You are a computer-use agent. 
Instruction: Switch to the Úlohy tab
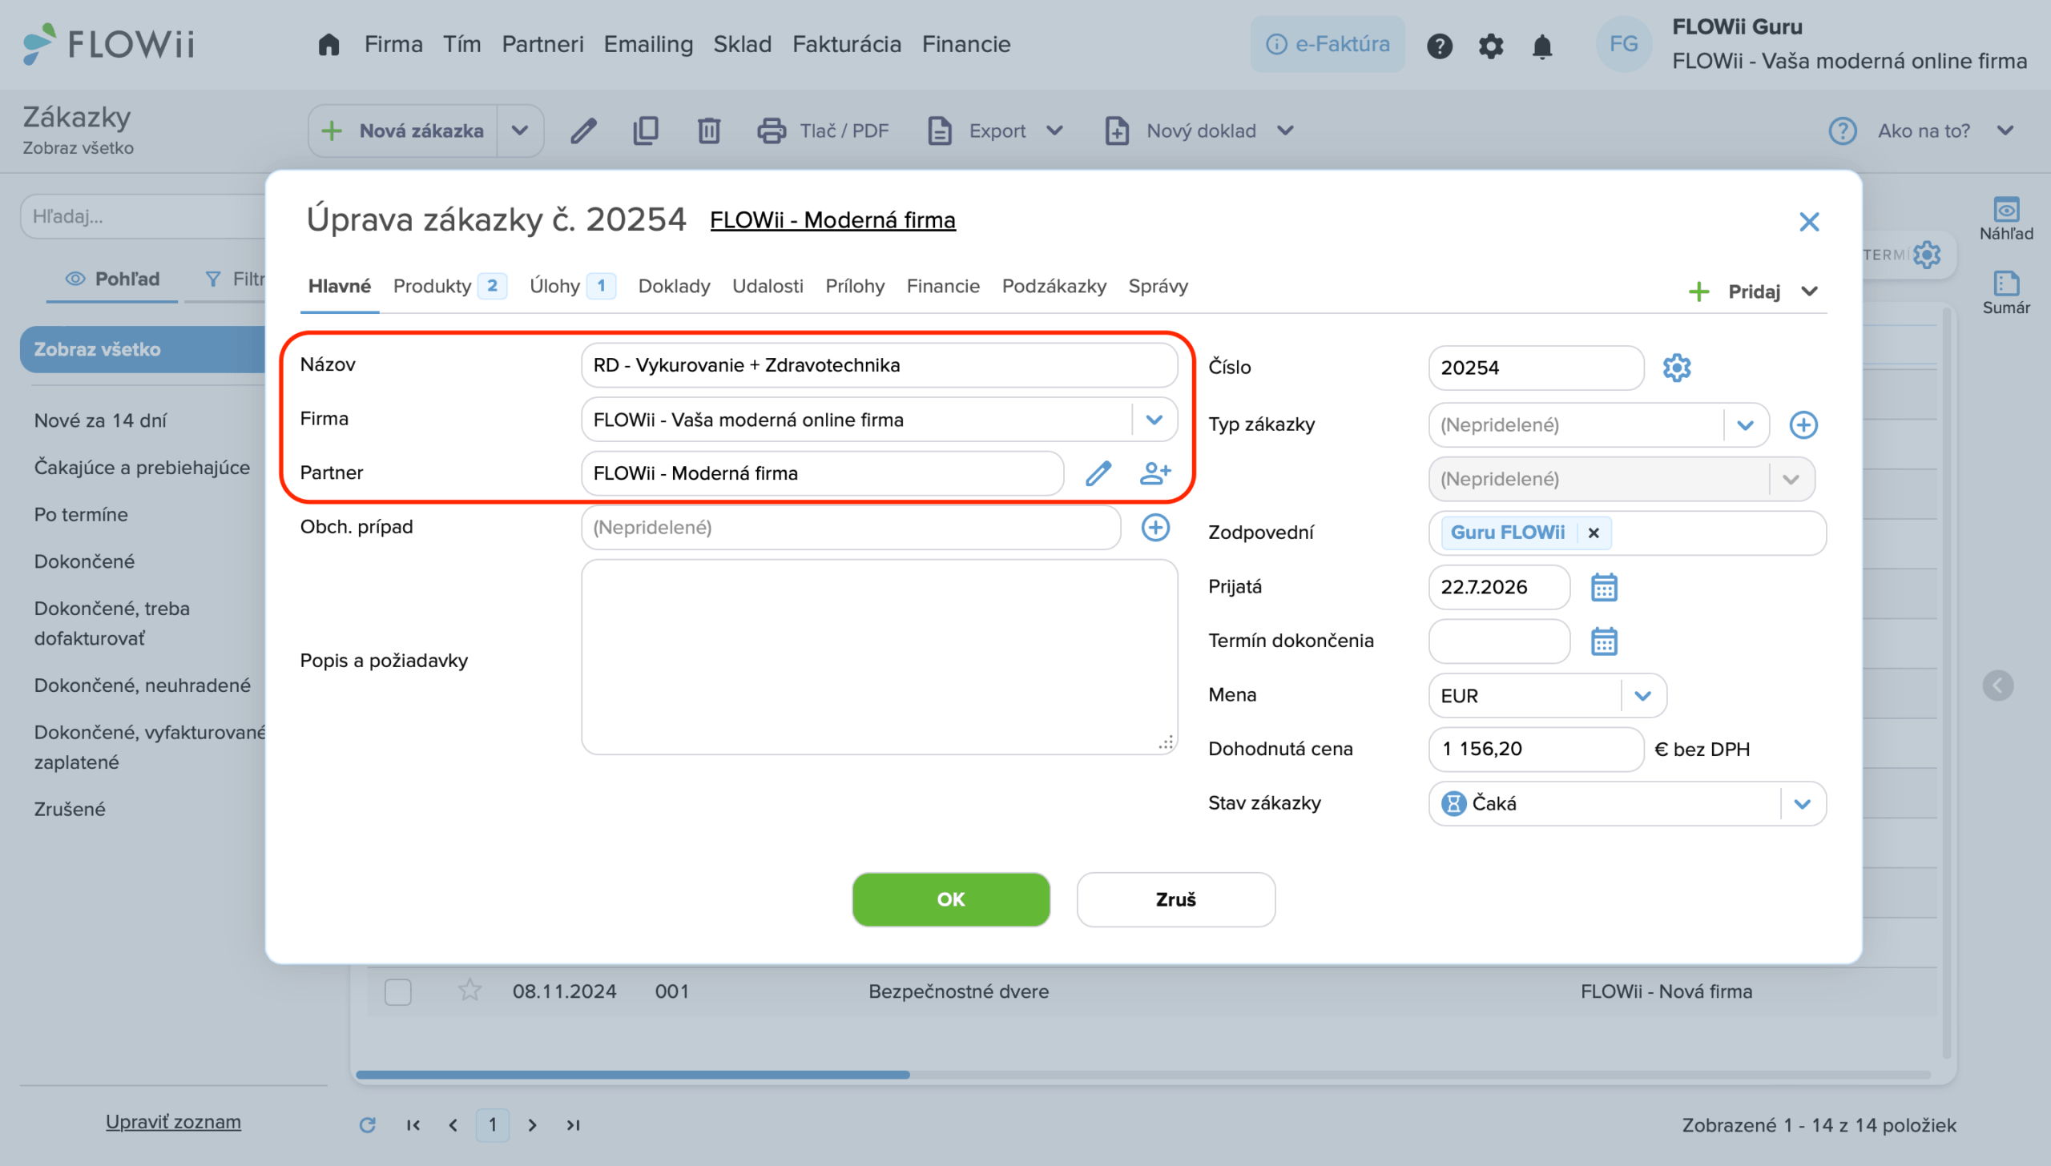coord(572,286)
